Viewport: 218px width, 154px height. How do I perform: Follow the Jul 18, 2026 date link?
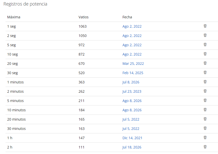click(132, 147)
